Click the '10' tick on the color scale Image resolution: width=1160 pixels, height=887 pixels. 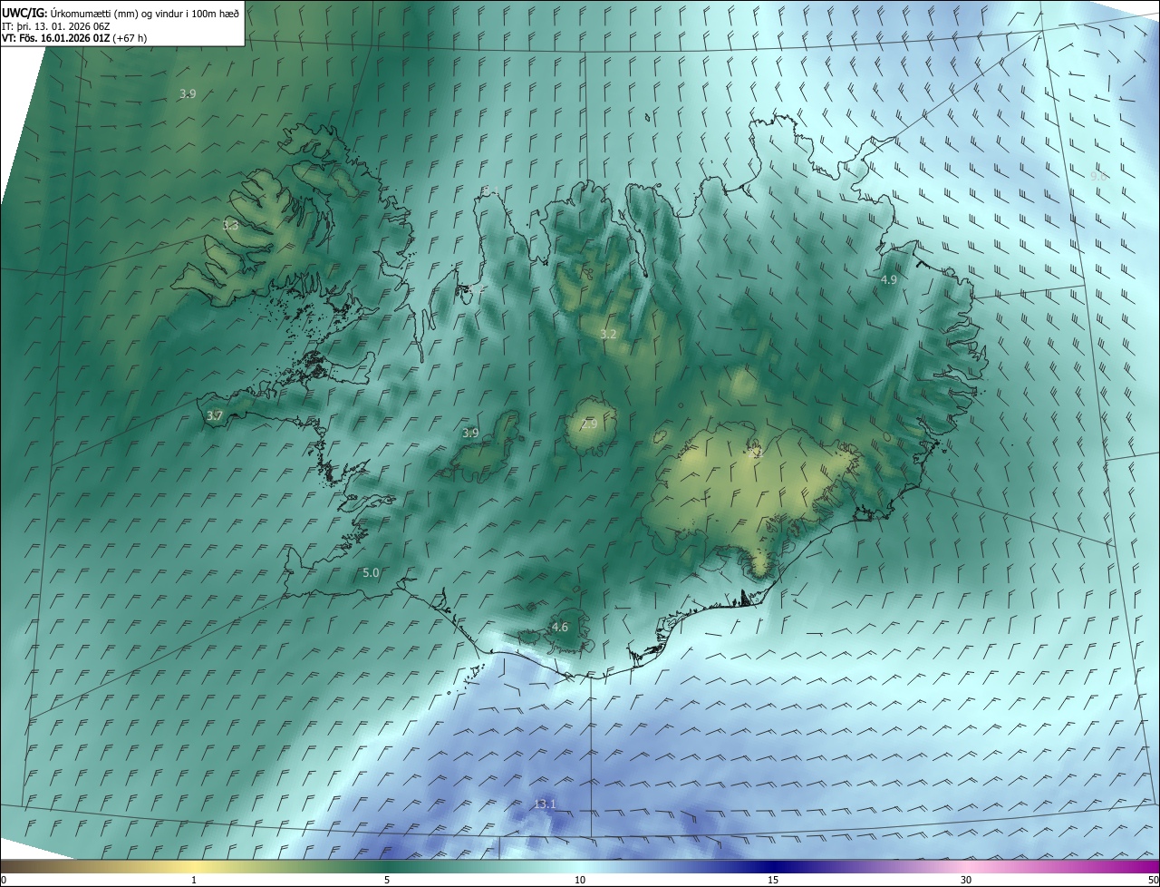[x=580, y=881]
